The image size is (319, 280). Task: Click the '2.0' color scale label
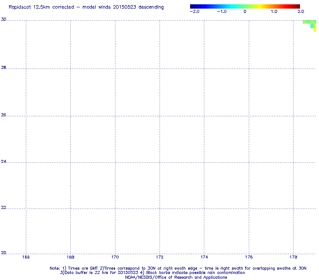[301, 12]
